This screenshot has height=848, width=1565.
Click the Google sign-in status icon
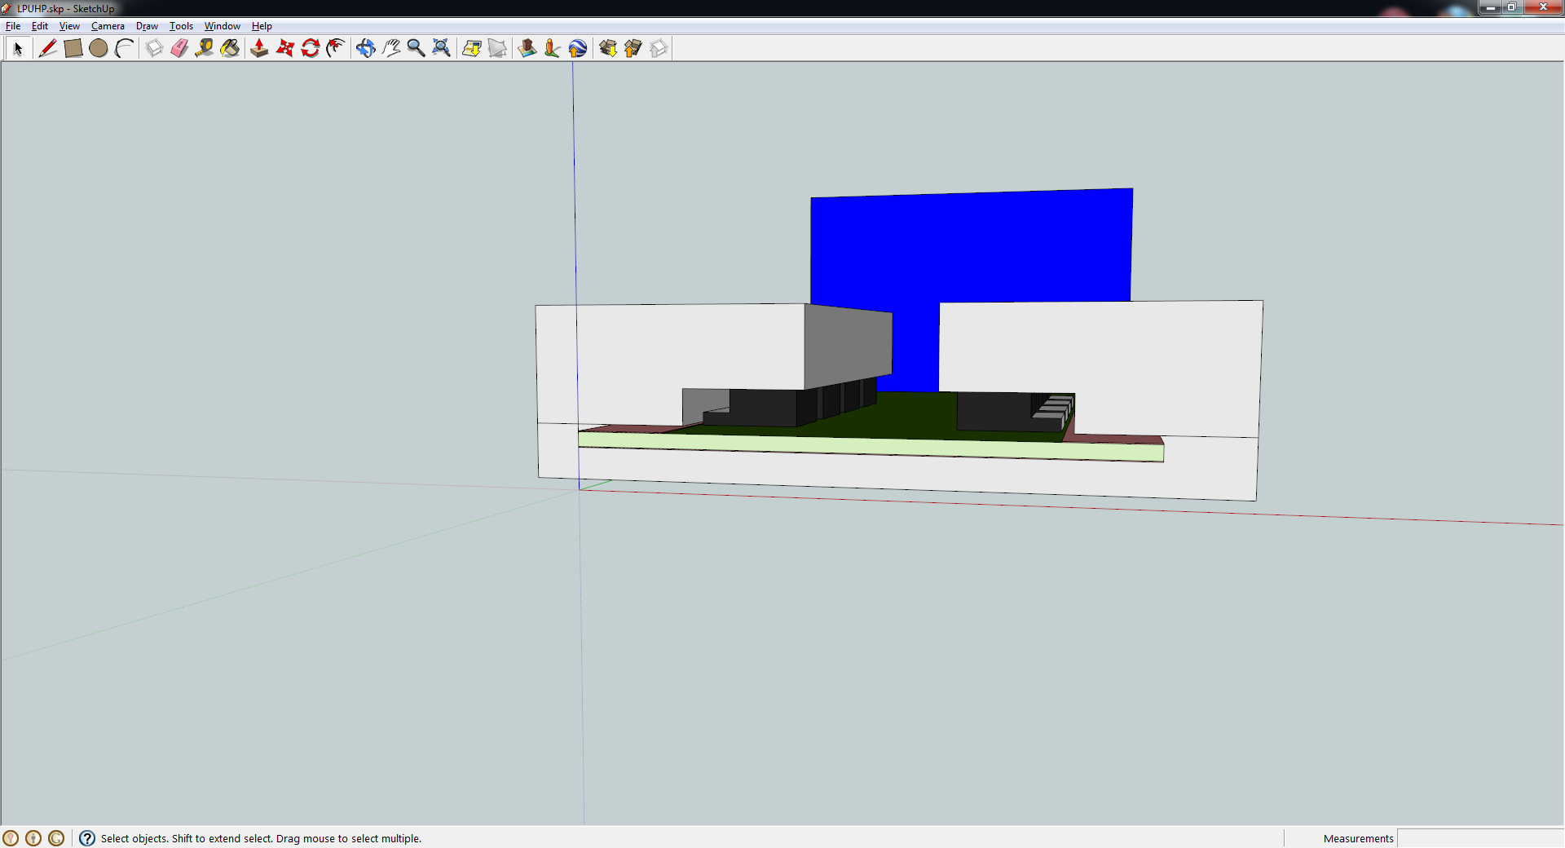tap(56, 838)
